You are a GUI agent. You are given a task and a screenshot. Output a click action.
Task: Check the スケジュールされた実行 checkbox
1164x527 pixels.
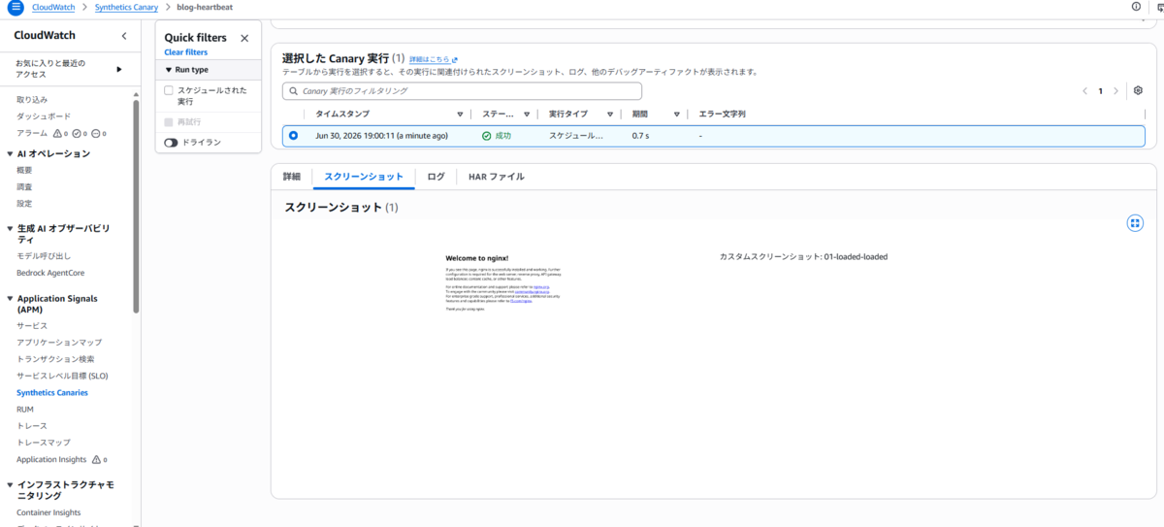(x=169, y=89)
